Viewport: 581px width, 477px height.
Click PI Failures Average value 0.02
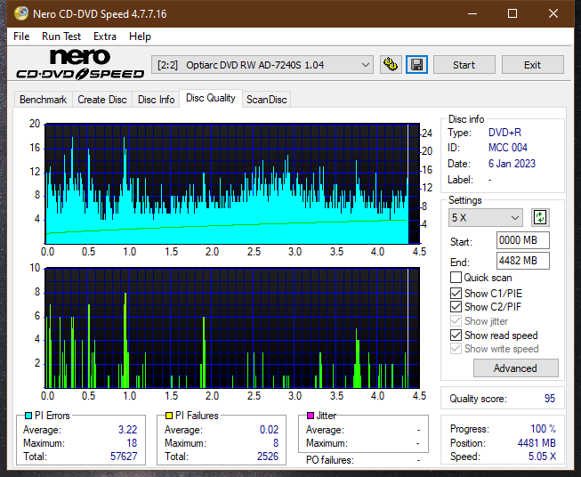269,430
